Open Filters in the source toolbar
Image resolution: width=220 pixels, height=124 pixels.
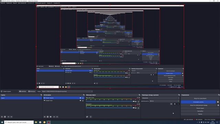(x=32, y=91)
